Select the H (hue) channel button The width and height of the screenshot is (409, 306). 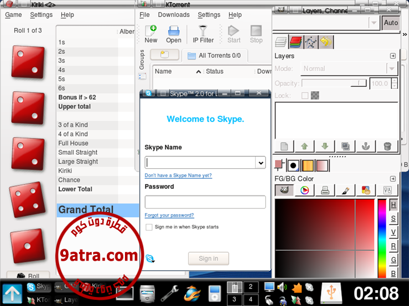[393, 205]
